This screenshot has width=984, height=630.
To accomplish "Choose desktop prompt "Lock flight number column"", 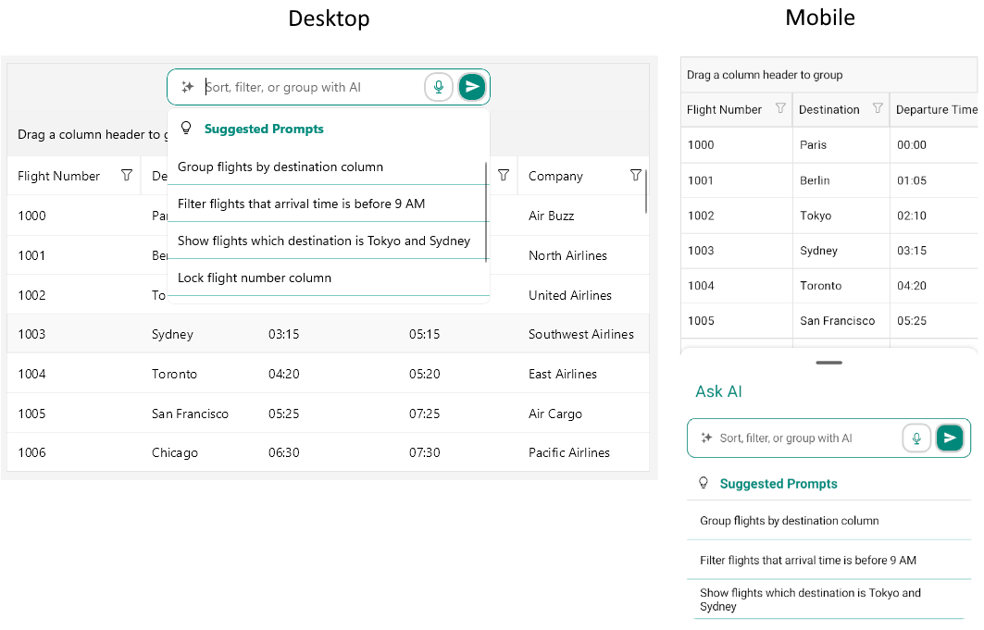I will [x=255, y=278].
